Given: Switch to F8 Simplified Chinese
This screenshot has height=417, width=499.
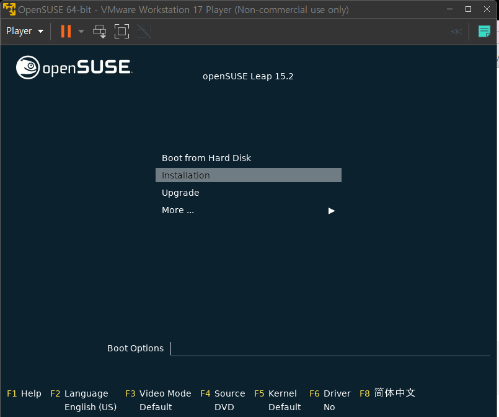Looking at the screenshot, I should coord(387,393).
